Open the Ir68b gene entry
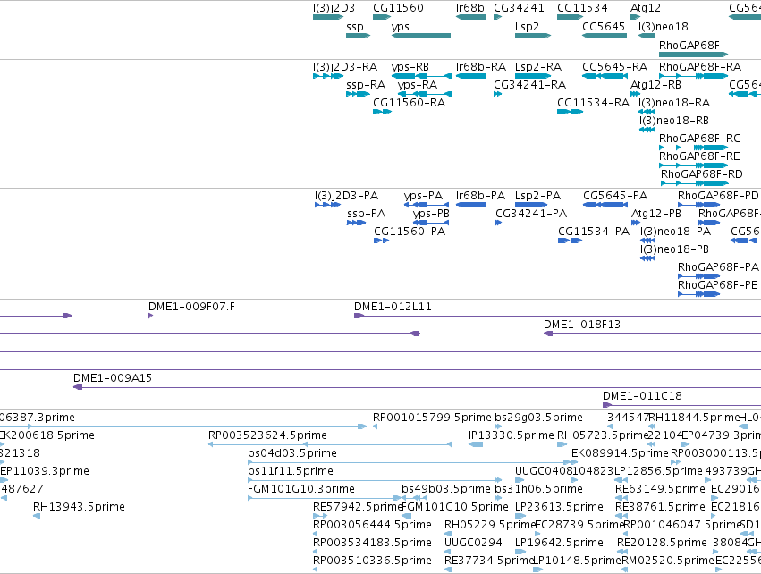 (470, 17)
